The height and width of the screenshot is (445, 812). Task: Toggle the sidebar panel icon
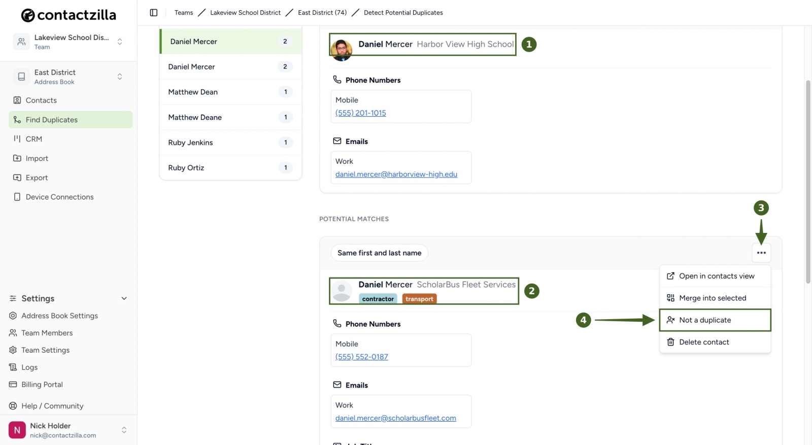pyautogui.click(x=154, y=13)
